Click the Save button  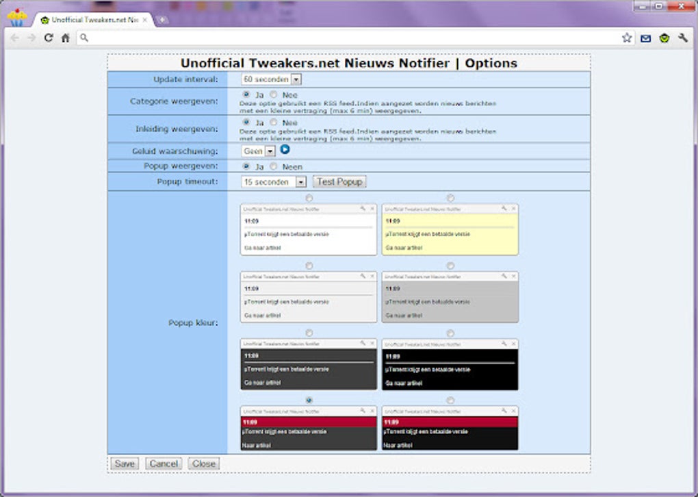point(125,463)
